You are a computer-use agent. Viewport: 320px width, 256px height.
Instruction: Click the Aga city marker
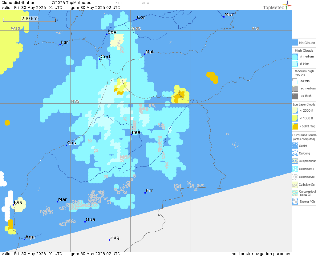25,239
